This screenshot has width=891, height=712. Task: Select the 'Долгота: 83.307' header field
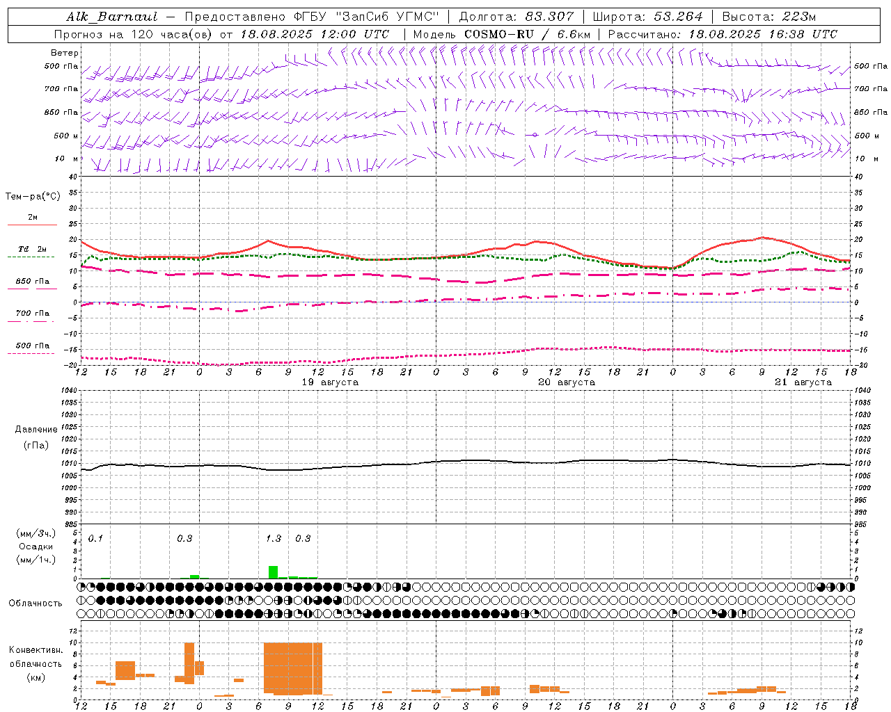(516, 17)
